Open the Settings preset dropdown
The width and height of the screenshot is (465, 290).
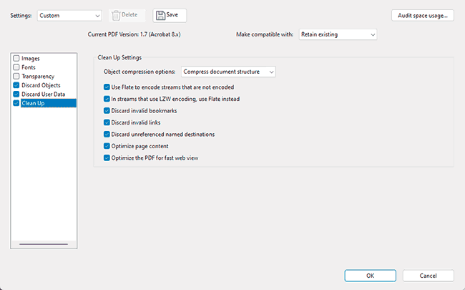(x=69, y=16)
